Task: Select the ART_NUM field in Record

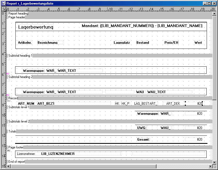Action: [26, 104]
